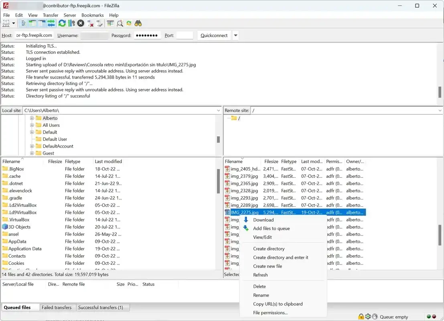
Task: Click the Quickconnect button
Action: pos(214,35)
